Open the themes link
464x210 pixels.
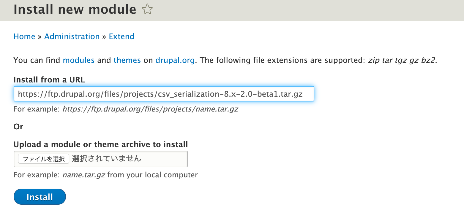pos(127,60)
